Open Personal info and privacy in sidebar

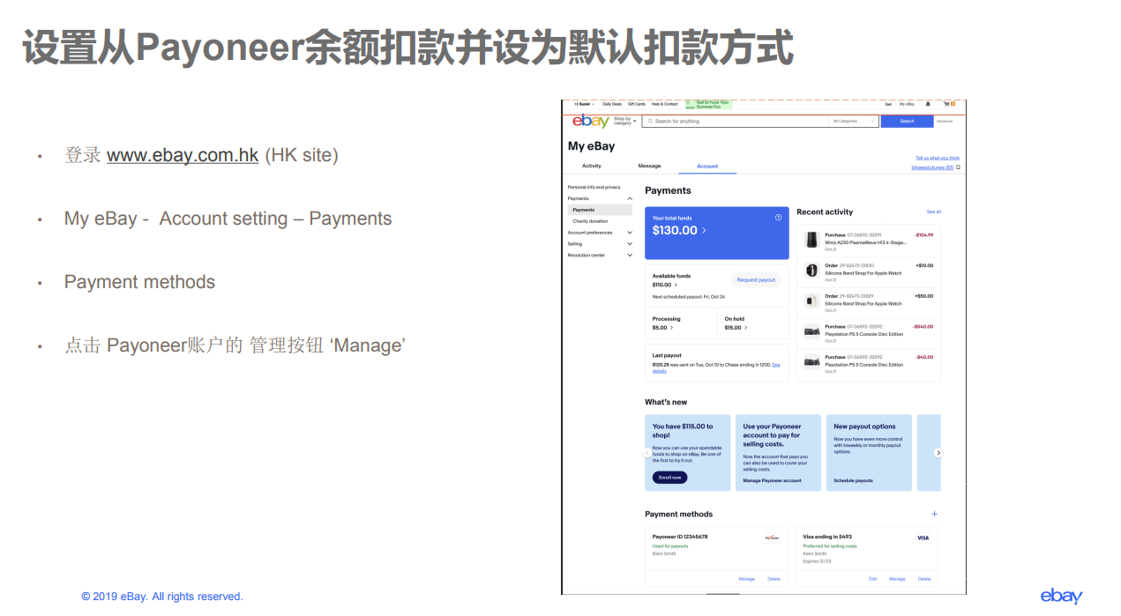(594, 188)
